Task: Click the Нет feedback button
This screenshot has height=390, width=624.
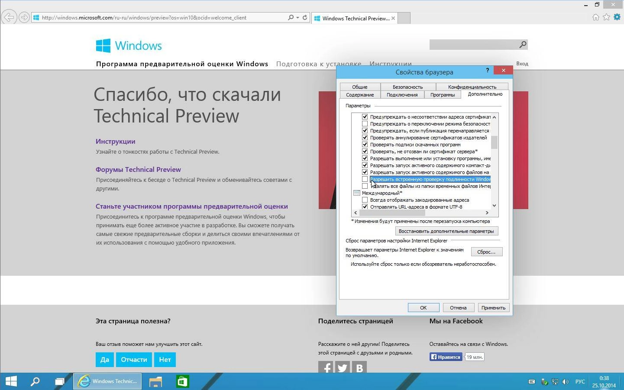Action: (x=165, y=360)
